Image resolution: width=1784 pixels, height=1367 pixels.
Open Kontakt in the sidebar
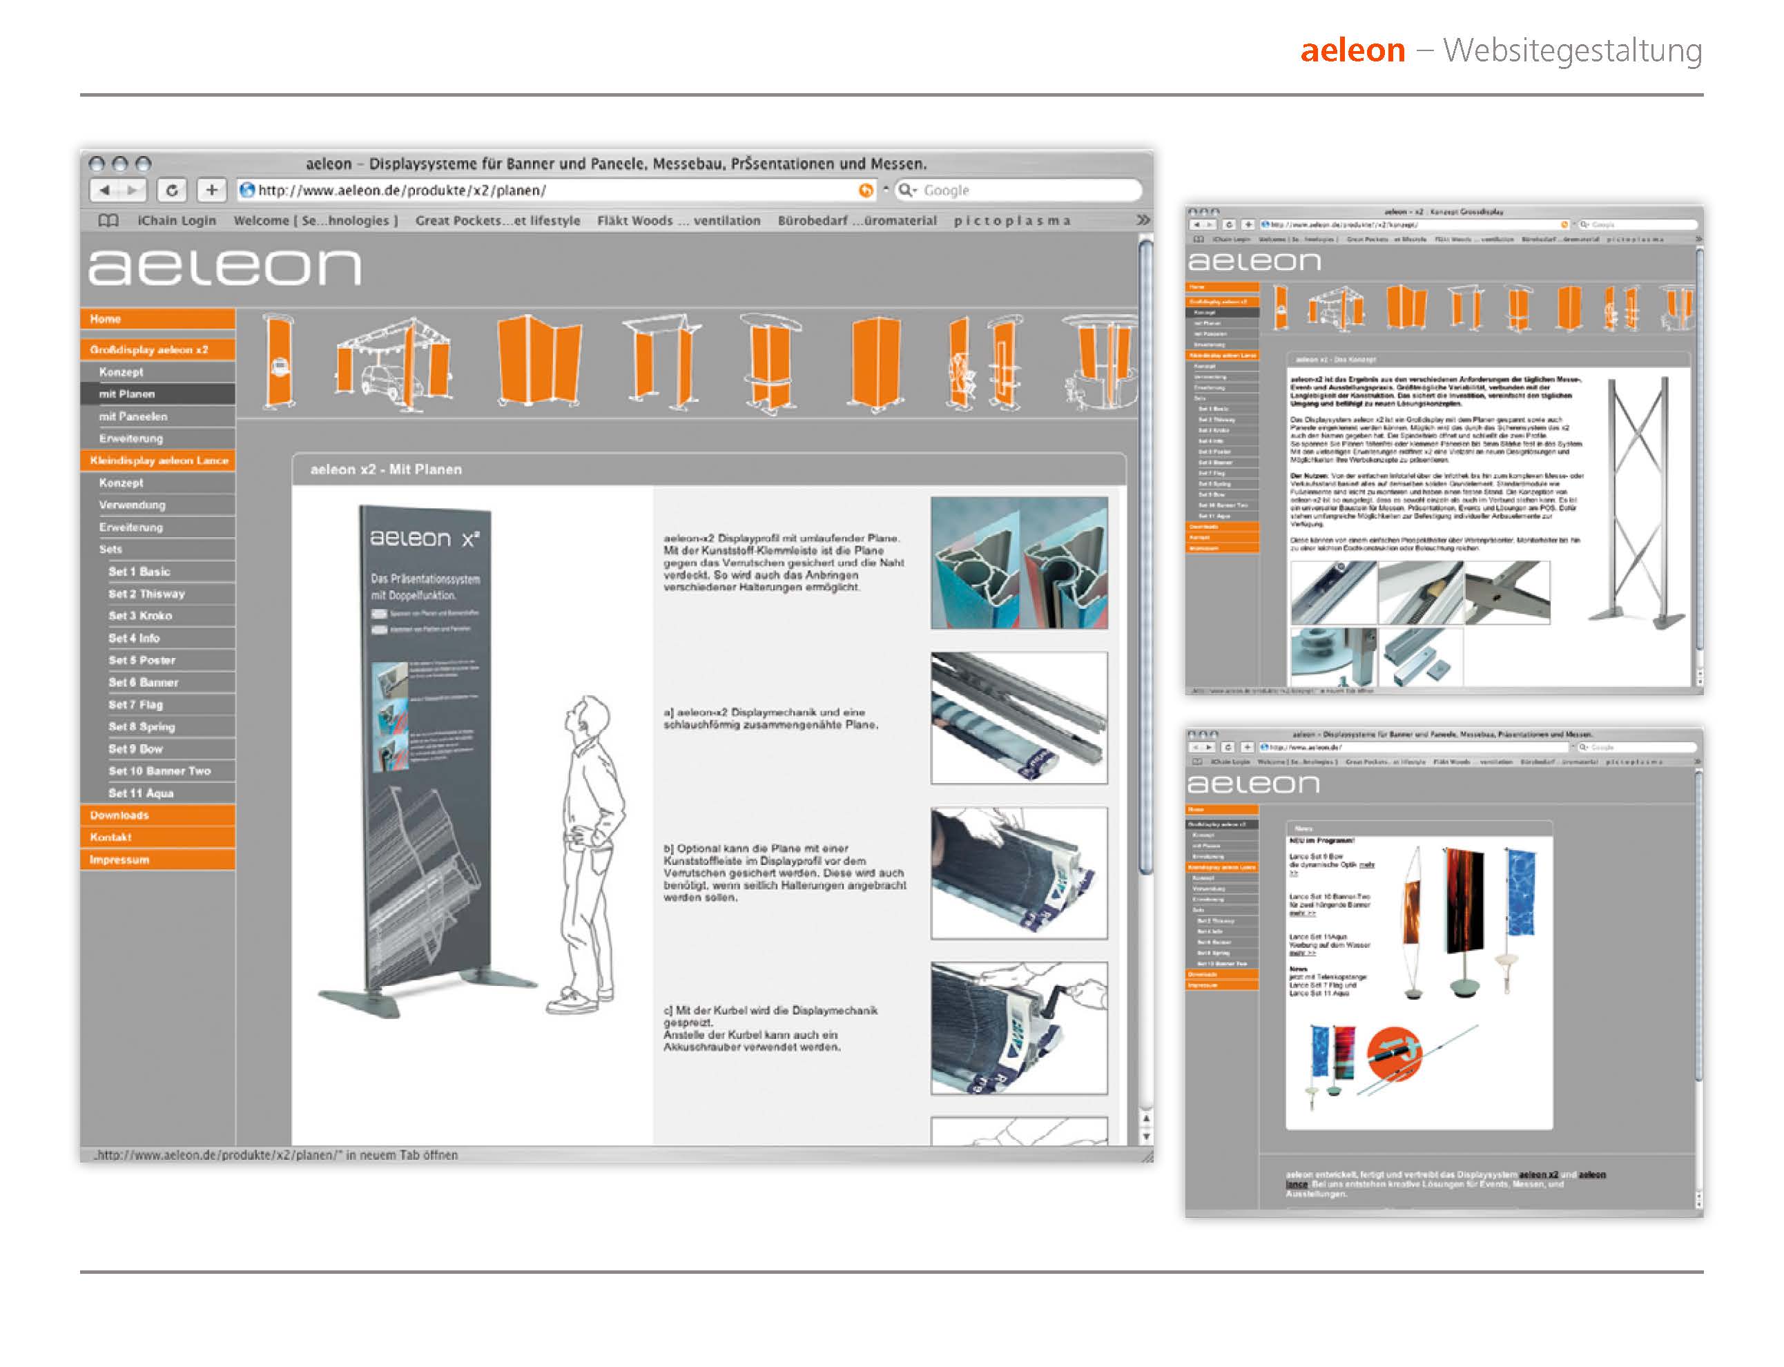tap(158, 837)
